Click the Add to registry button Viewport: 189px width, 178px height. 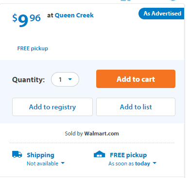(52, 107)
